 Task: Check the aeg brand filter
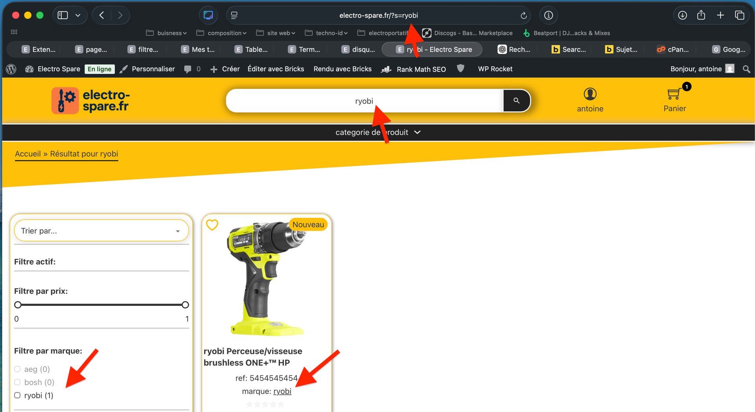17,369
